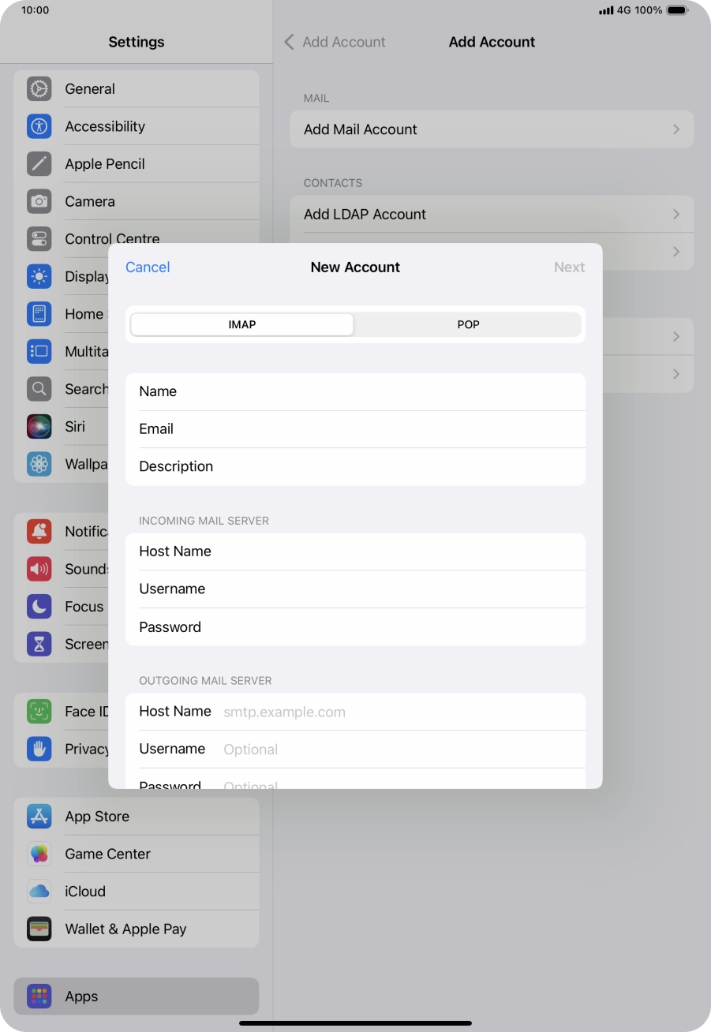Click the Apple Pencil sidebar icon
This screenshot has width=711, height=1032.
[39, 163]
